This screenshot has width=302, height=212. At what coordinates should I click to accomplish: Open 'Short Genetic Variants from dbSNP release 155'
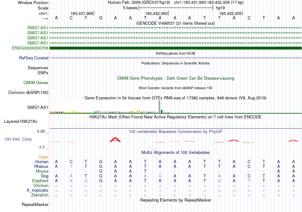pyautogui.click(x=175, y=88)
